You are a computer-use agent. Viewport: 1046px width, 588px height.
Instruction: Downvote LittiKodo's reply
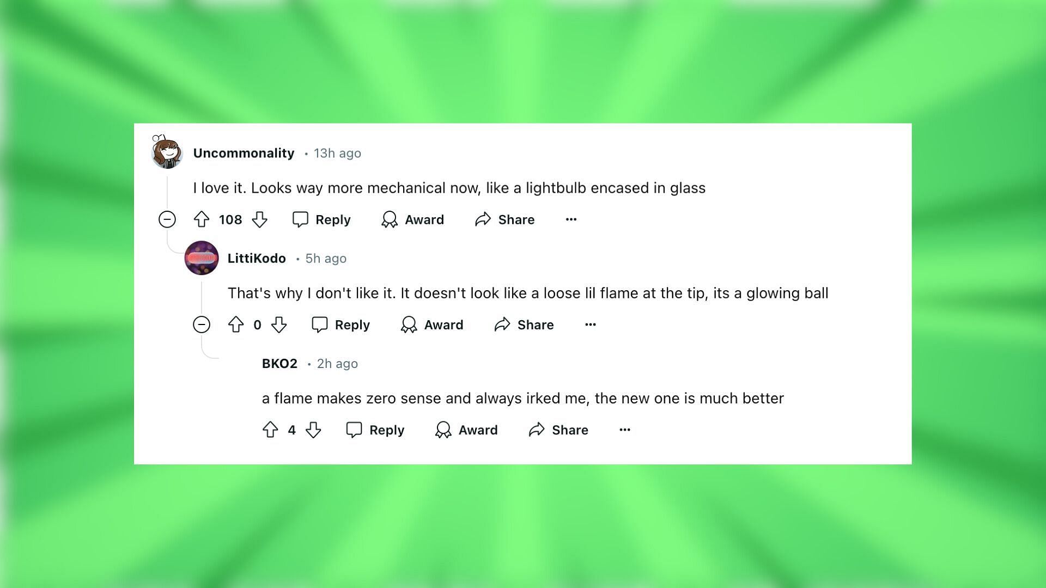[279, 325]
